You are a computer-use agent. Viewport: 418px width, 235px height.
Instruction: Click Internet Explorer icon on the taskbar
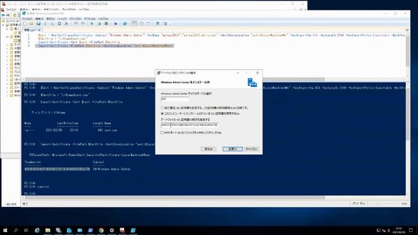(37, 230)
